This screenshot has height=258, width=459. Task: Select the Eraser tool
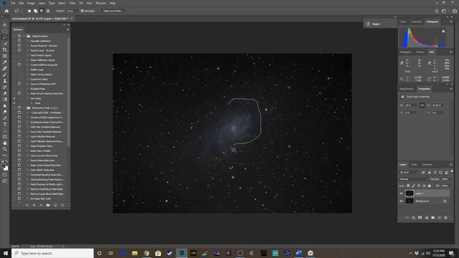point(5,93)
